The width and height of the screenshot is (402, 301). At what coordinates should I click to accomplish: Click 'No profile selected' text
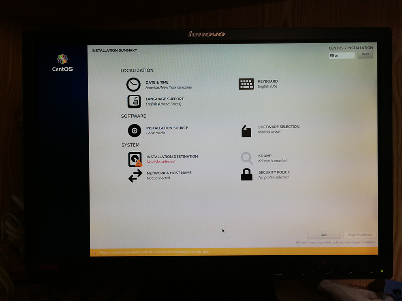coord(273,177)
